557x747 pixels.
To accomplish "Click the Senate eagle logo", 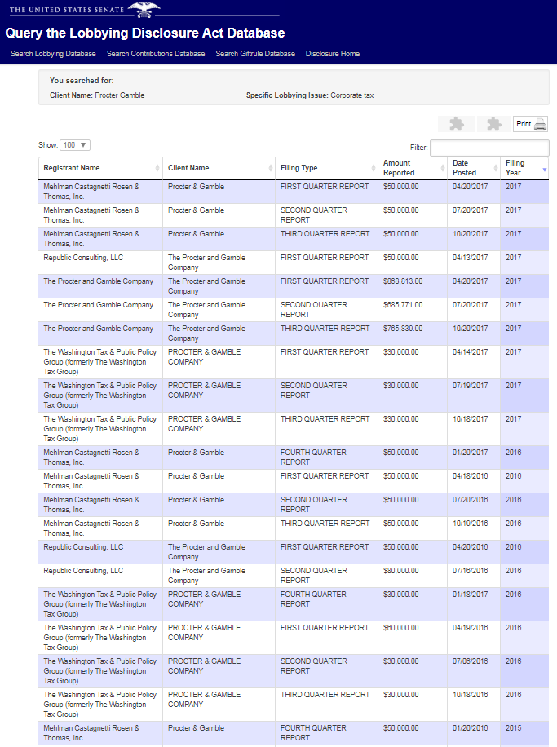I will click(144, 10).
